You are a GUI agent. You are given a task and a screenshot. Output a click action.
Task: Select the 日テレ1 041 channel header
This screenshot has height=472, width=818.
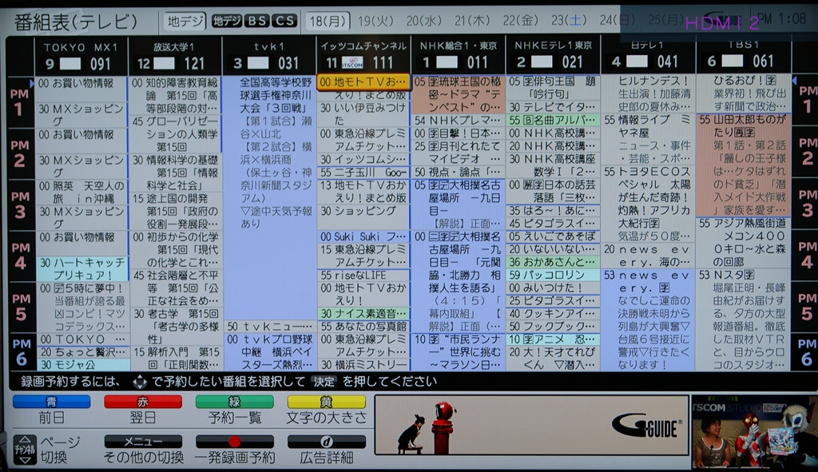point(648,57)
